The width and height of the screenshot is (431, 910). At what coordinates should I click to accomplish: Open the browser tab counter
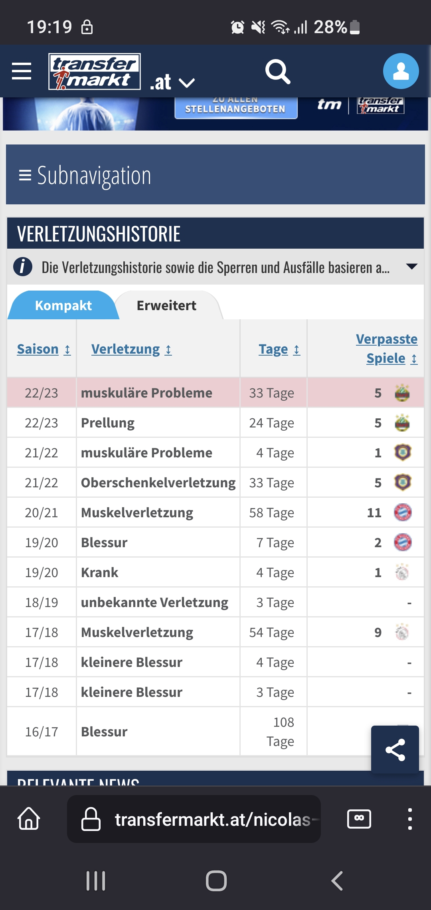[x=359, y=819]
